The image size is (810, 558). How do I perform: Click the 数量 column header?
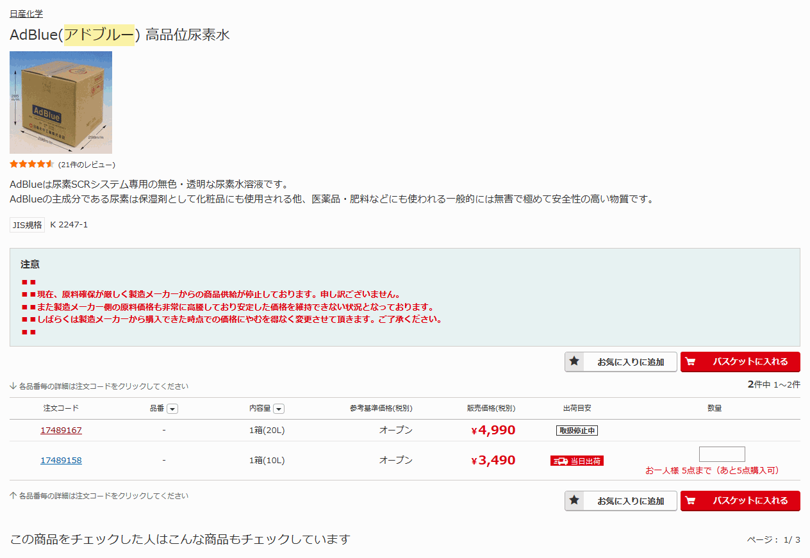click(715, 408)
